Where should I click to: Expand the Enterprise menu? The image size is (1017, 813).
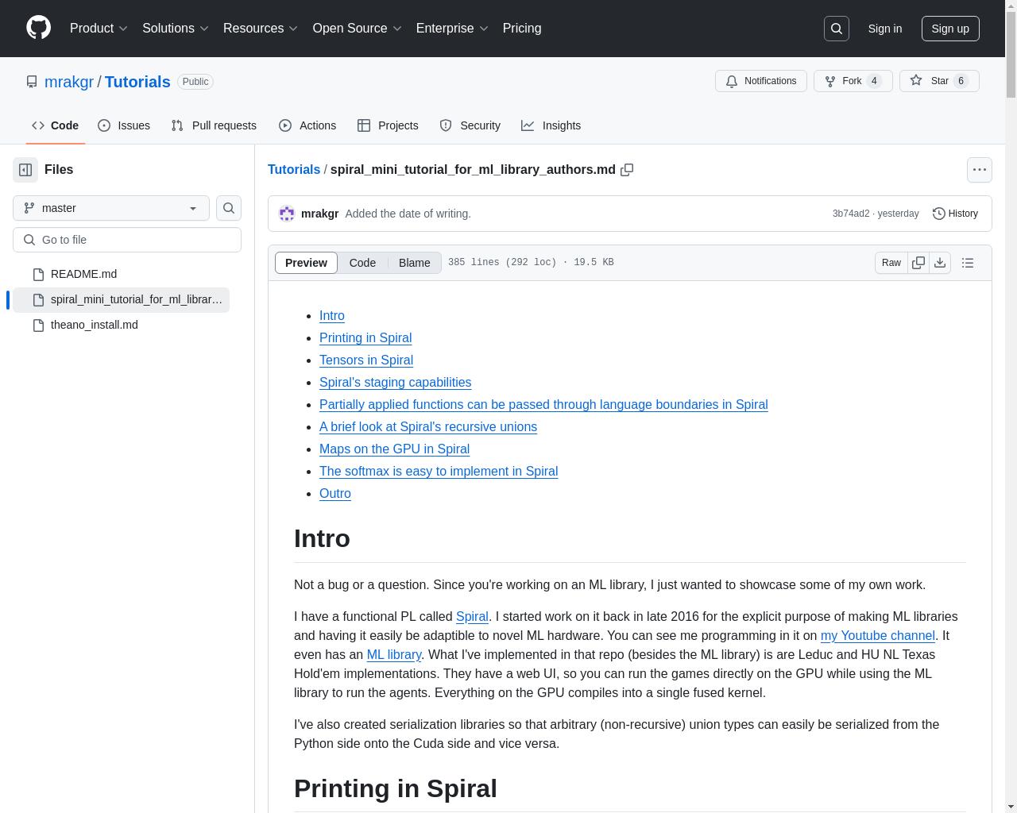[x=452, y=29]
